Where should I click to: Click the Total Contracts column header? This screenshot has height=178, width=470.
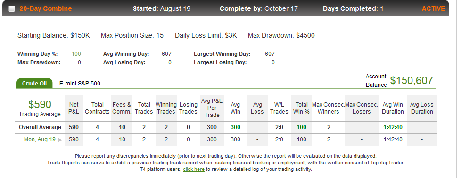coord(97,108)
